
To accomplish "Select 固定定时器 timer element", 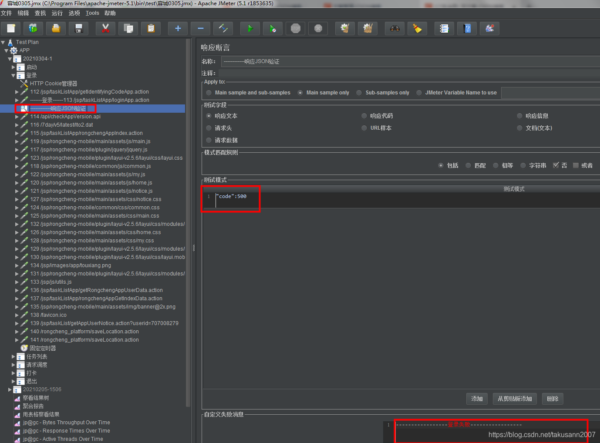I will click(x=43, y=348).
